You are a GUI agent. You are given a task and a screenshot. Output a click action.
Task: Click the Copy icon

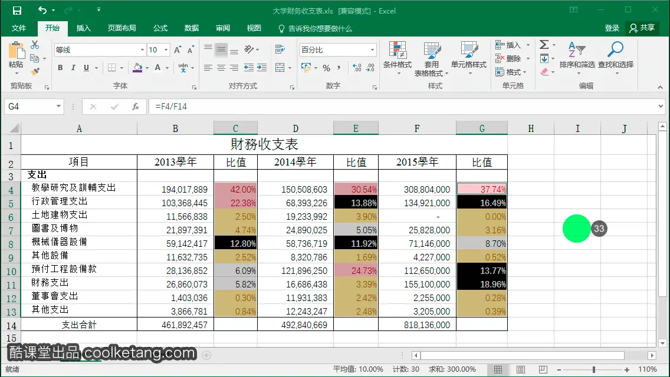click(x=35, y=58)
